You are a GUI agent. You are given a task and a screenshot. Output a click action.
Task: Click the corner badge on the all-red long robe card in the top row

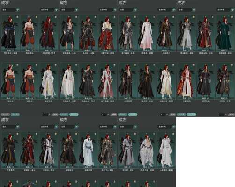coord(56,17)
